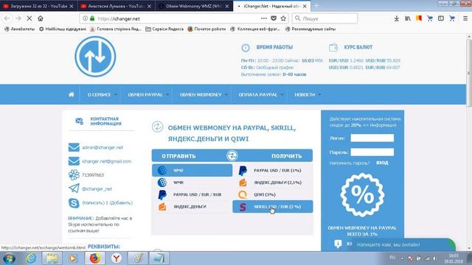Open Firefox downloads arrow

click(x=397, y=18)
